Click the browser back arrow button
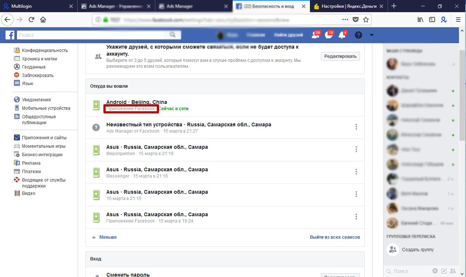Screen dimensions: 466x277 (x=8, y=20)
